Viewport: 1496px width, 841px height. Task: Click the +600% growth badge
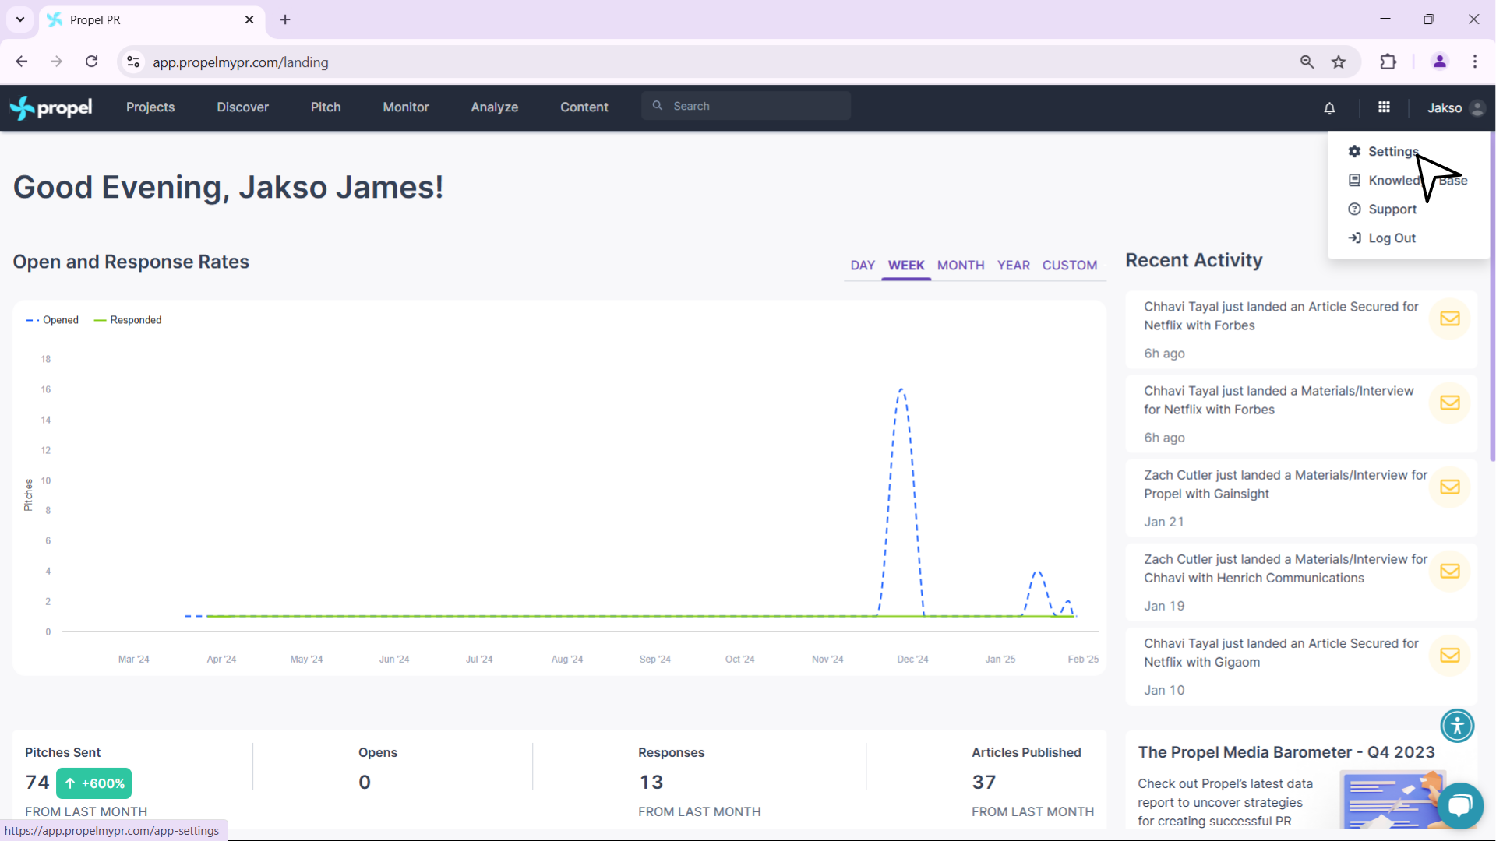[x=93, y=783]
